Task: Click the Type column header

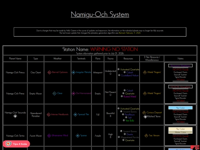Action: 36,59
